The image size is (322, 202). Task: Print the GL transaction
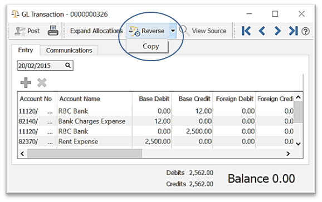point(53,31)
